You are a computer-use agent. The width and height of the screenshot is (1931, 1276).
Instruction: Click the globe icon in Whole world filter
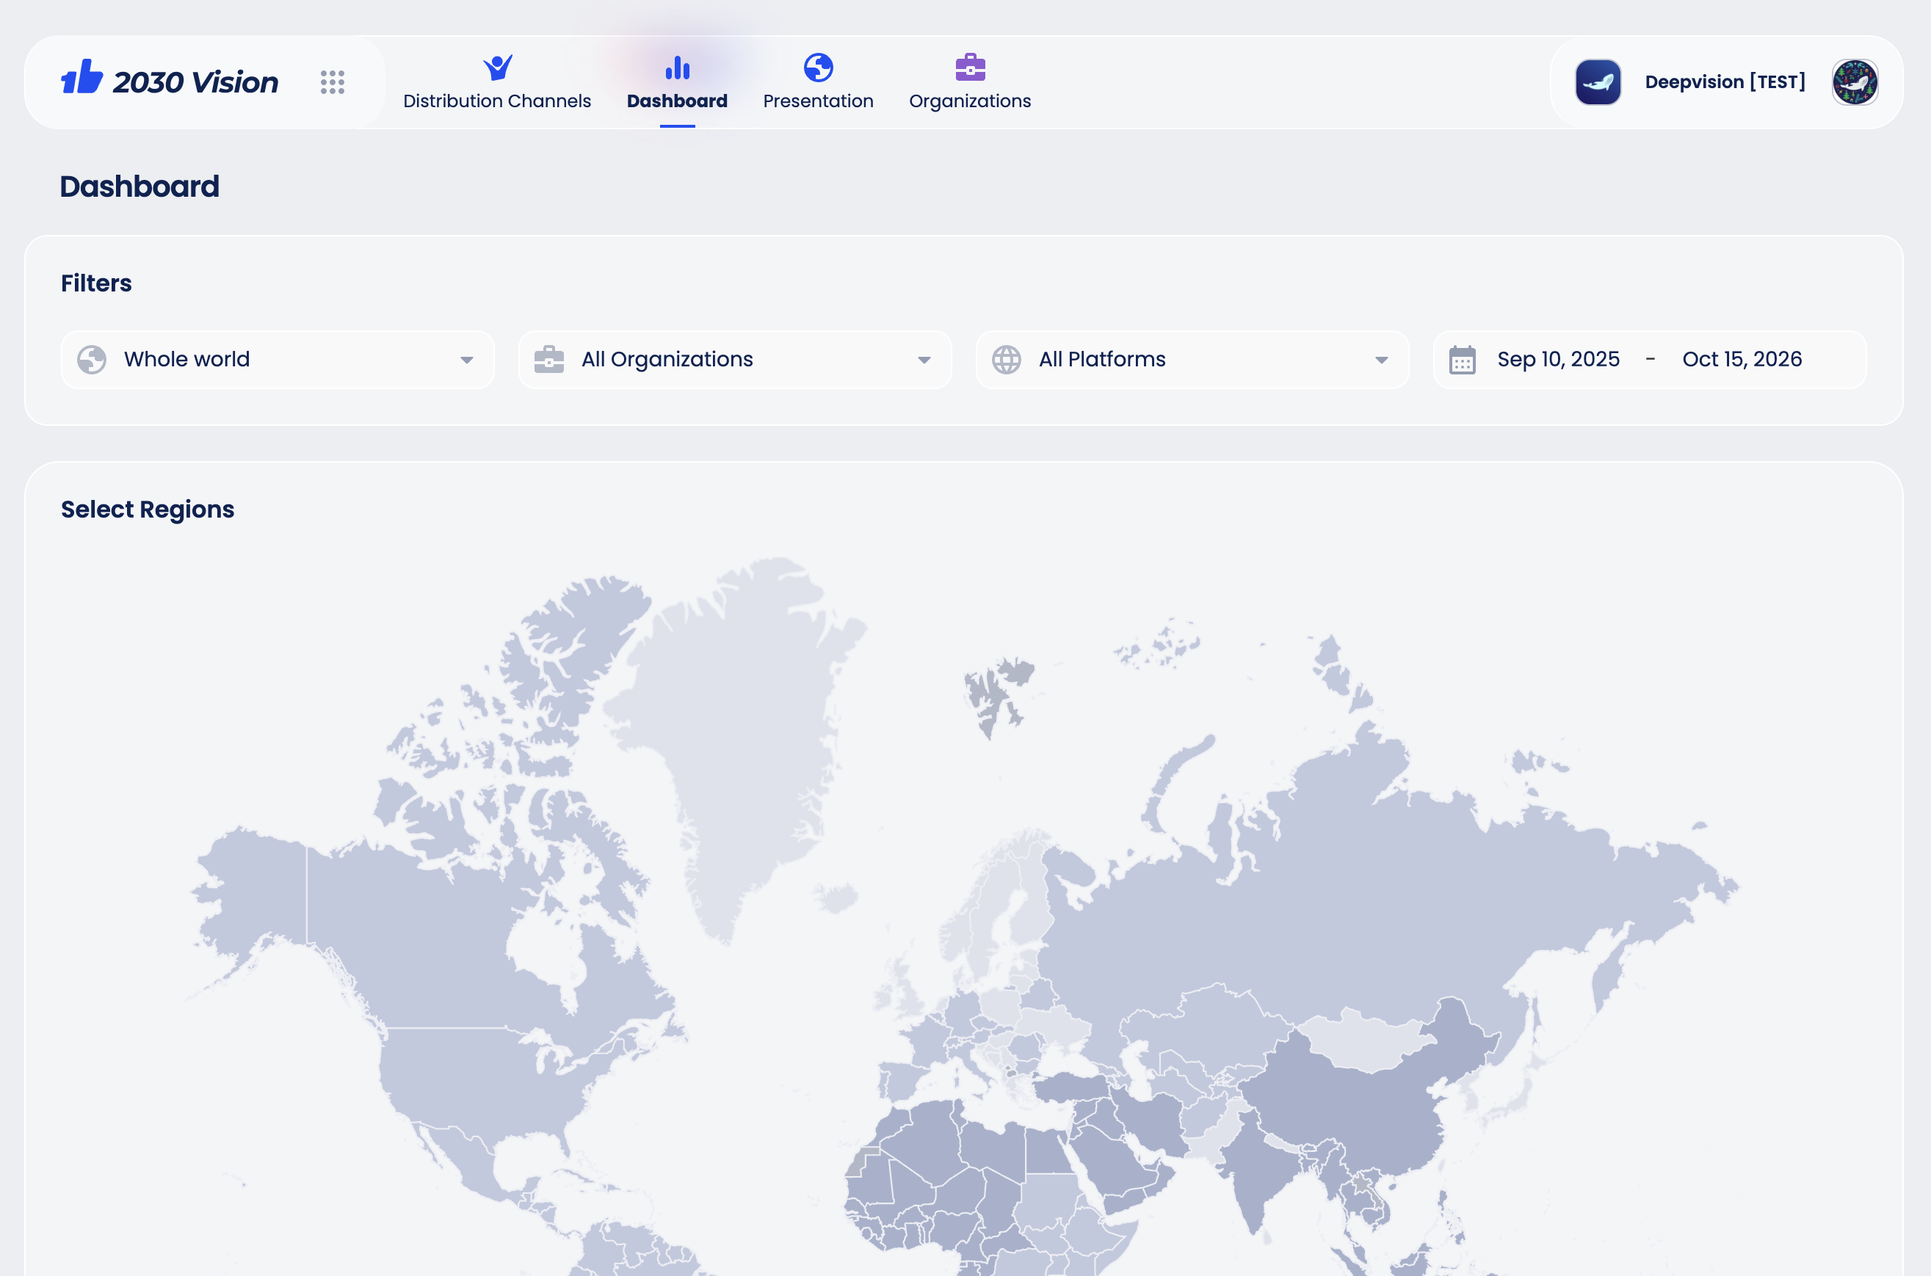pyautogui.click(x=92, y=360)
